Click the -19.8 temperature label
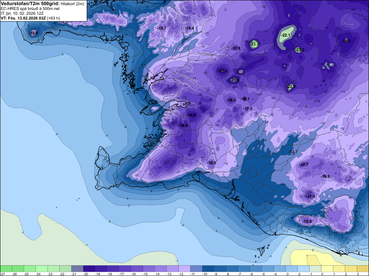The image size is (369, 276). pos(191,115)
